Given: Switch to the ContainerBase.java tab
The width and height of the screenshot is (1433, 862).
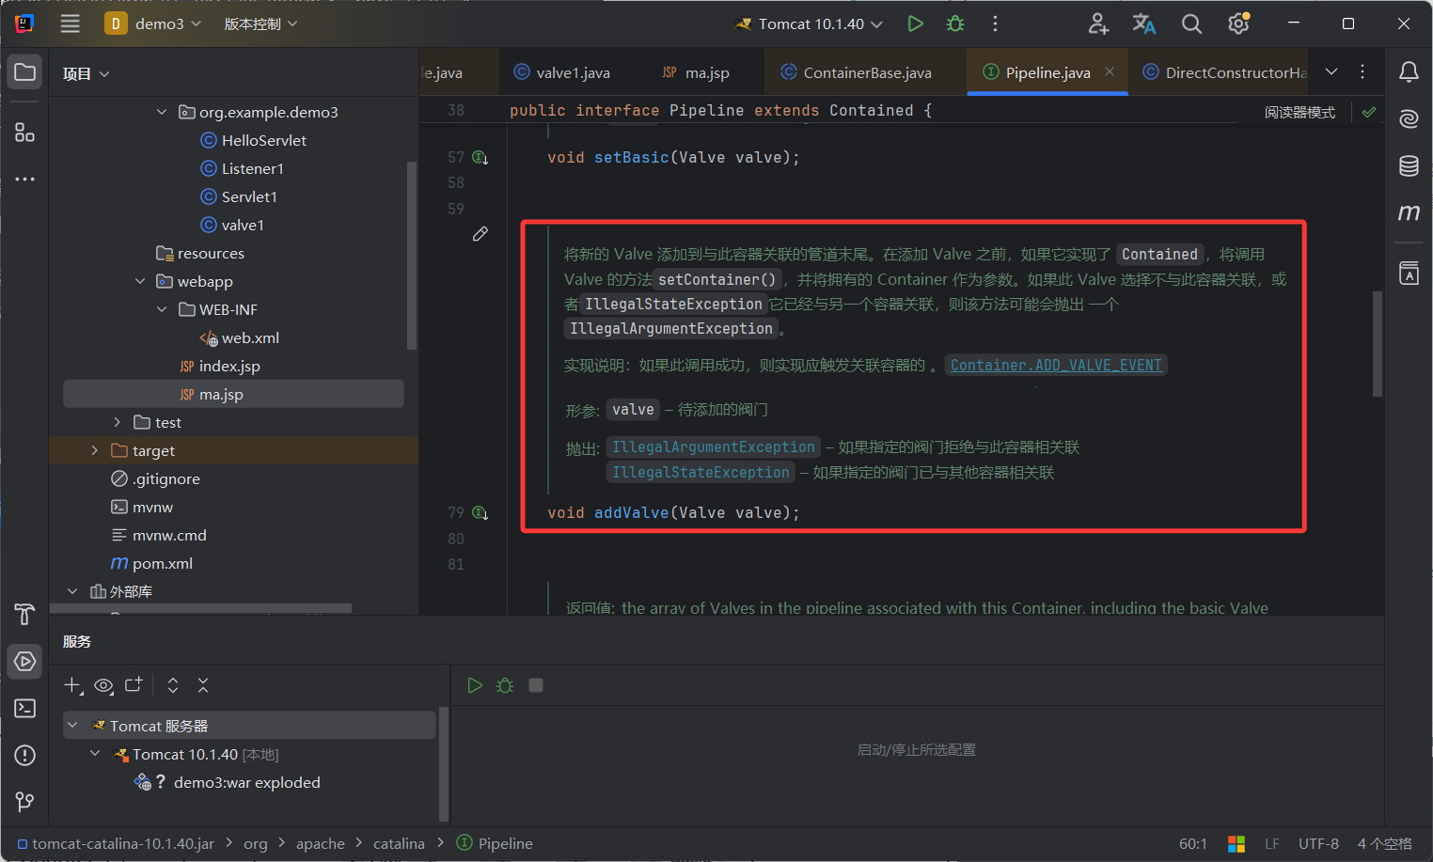Looking at the screenshot, I should tap(866, 73).
